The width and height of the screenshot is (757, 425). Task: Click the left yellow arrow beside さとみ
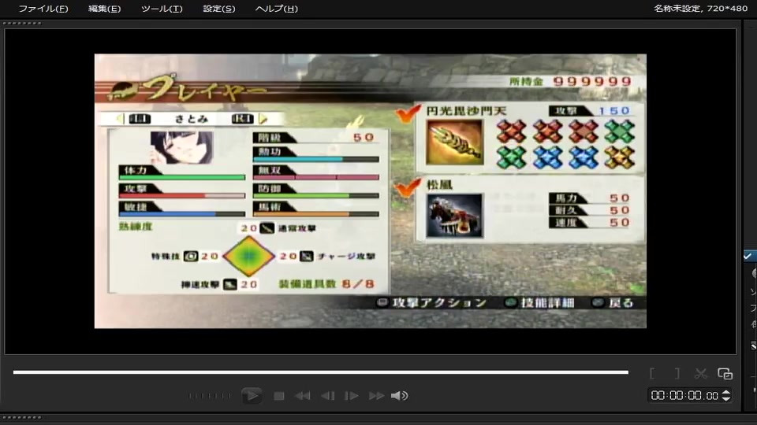(120, 119)
